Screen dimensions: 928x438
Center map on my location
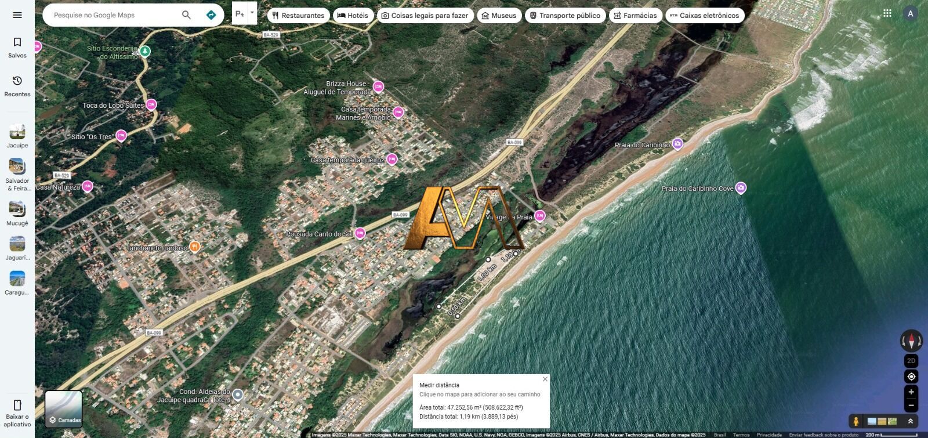911,377
